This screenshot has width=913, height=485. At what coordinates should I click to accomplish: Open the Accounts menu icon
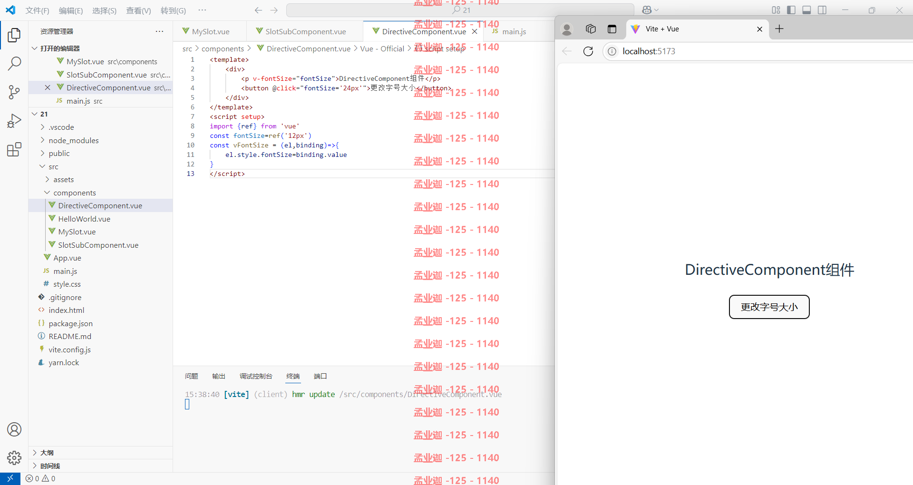coord(14,429)
